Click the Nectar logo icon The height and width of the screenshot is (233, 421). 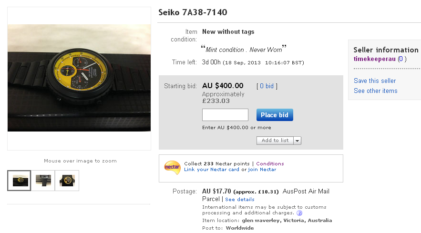(x=172, y=167)
